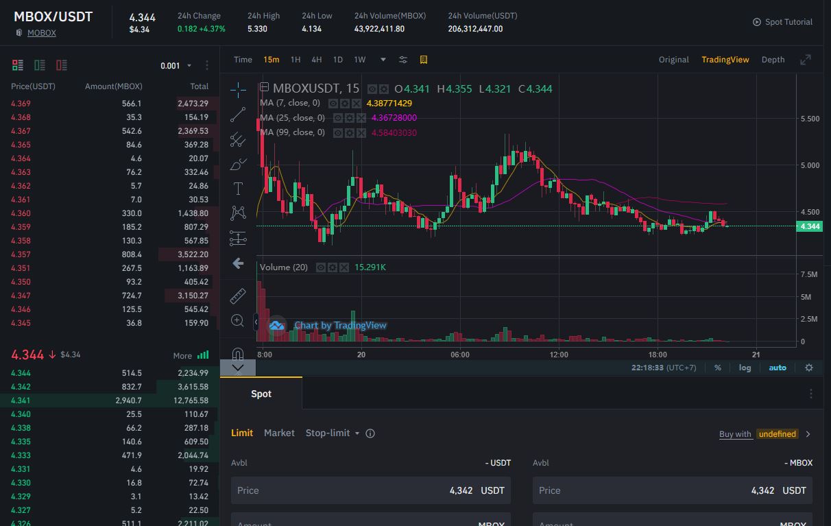Click the buy Price input field
831x526 pixels.
pyautogui.click(x=371, y=490)
